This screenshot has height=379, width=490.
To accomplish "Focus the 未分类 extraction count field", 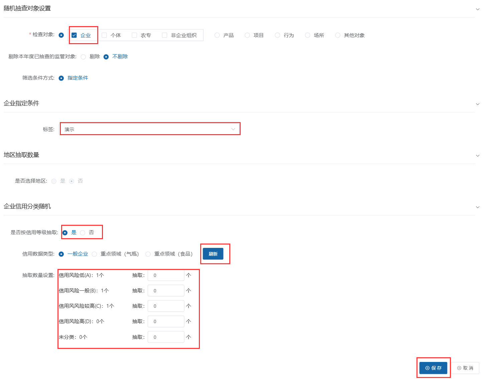I will 166,337.
